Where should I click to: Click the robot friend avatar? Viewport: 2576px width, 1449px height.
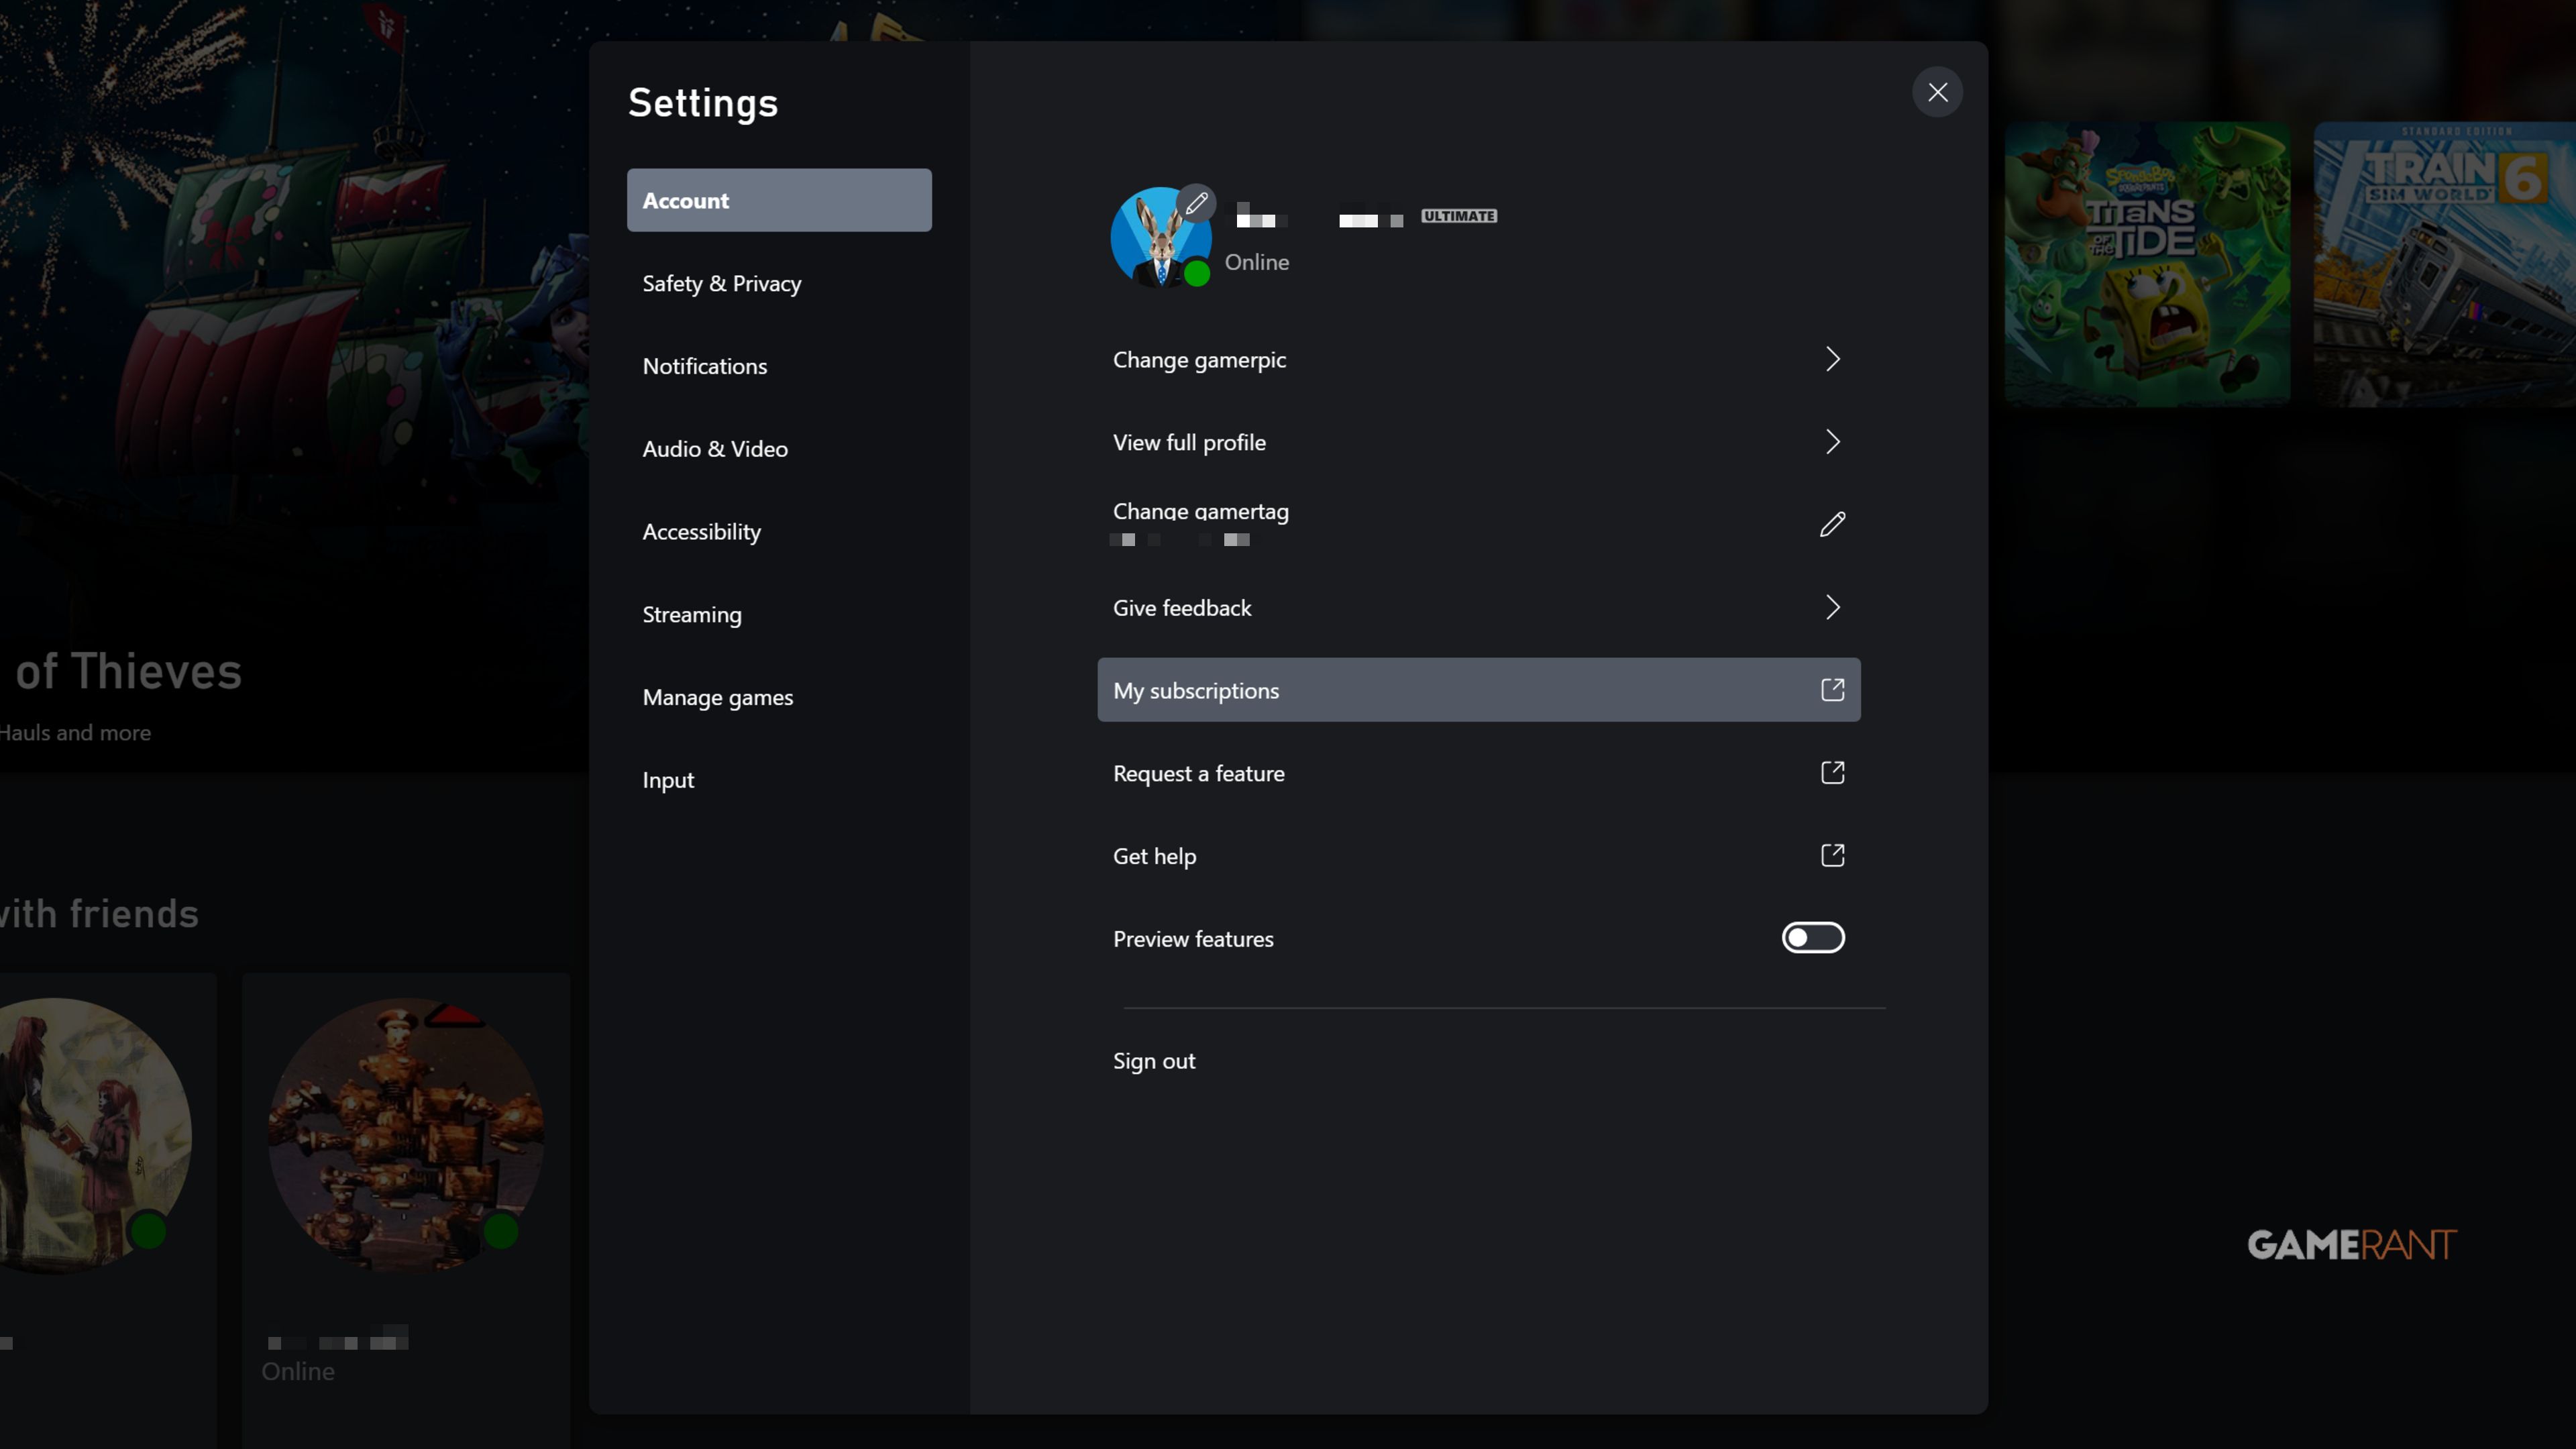pyautogui.click(x=405, y=1135)
